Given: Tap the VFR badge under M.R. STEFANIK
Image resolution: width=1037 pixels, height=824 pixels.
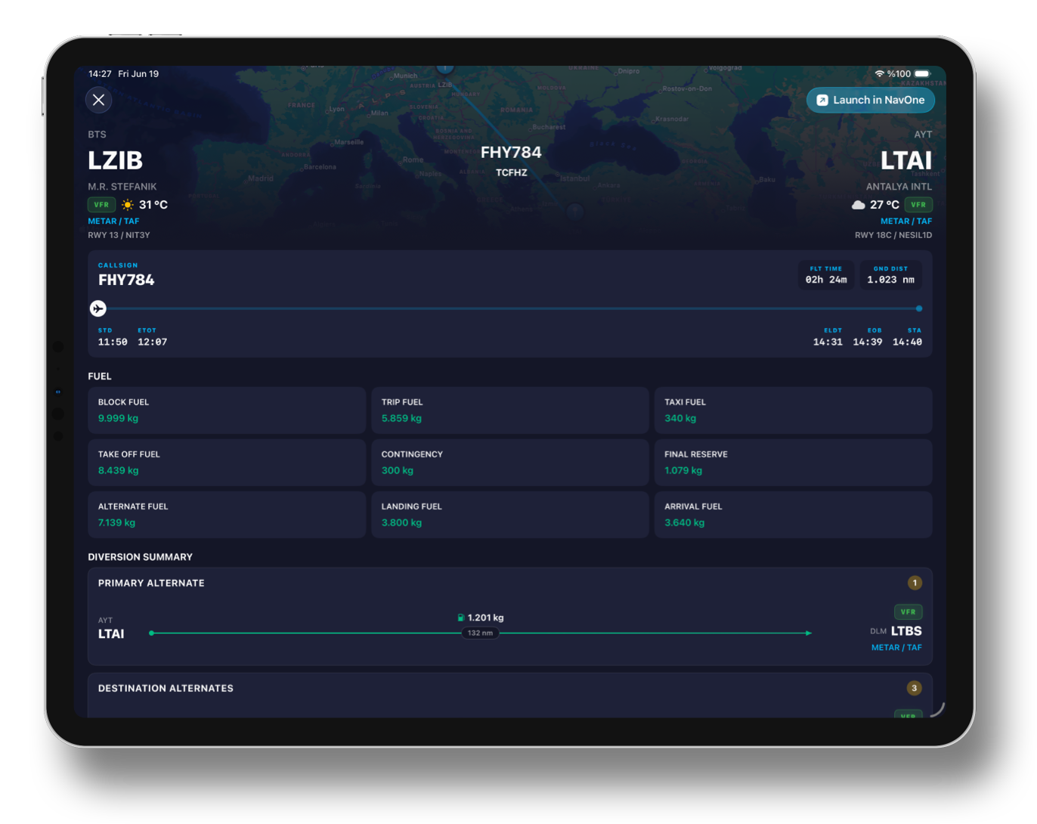Looking at the screenshot, I should 101,205.
